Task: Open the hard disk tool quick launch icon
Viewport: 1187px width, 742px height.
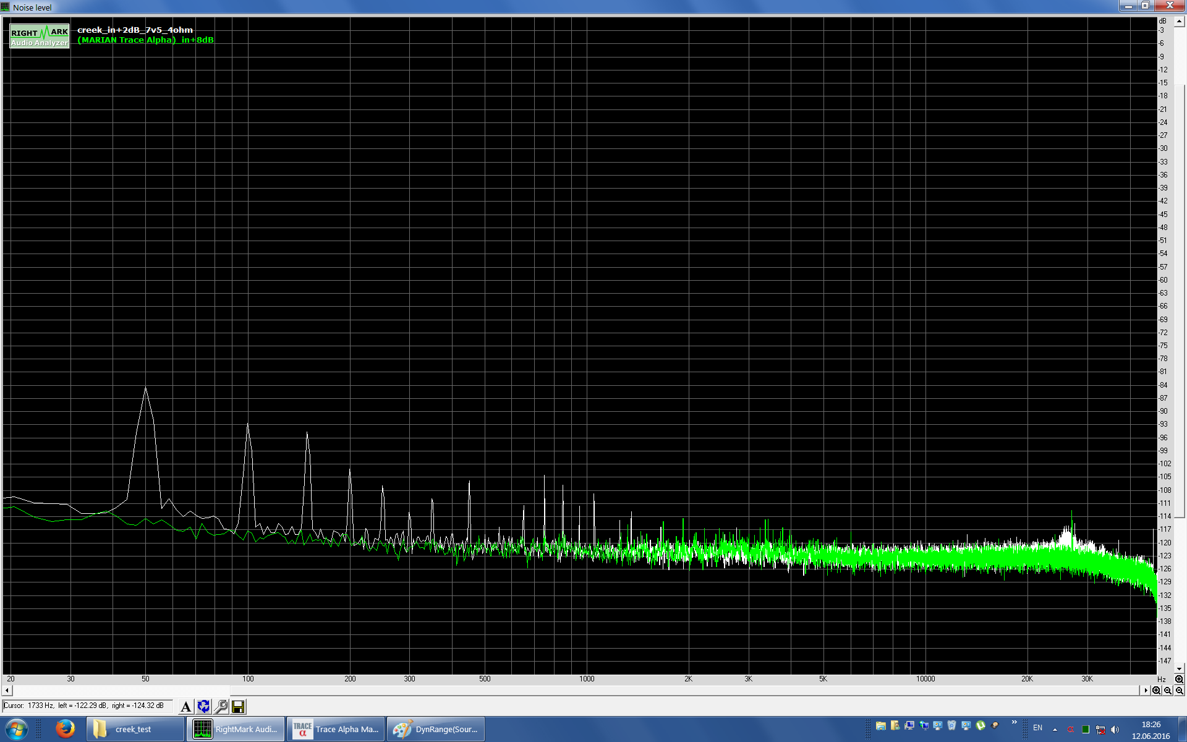Action: (x=995, y=726)
